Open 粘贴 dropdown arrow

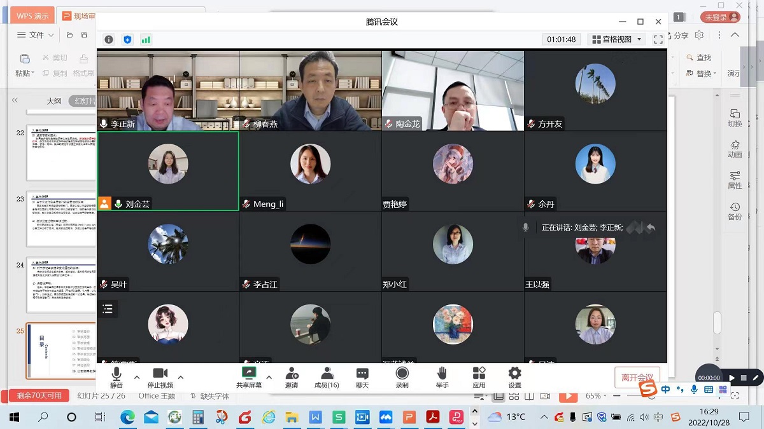click(x=32, y=74)
